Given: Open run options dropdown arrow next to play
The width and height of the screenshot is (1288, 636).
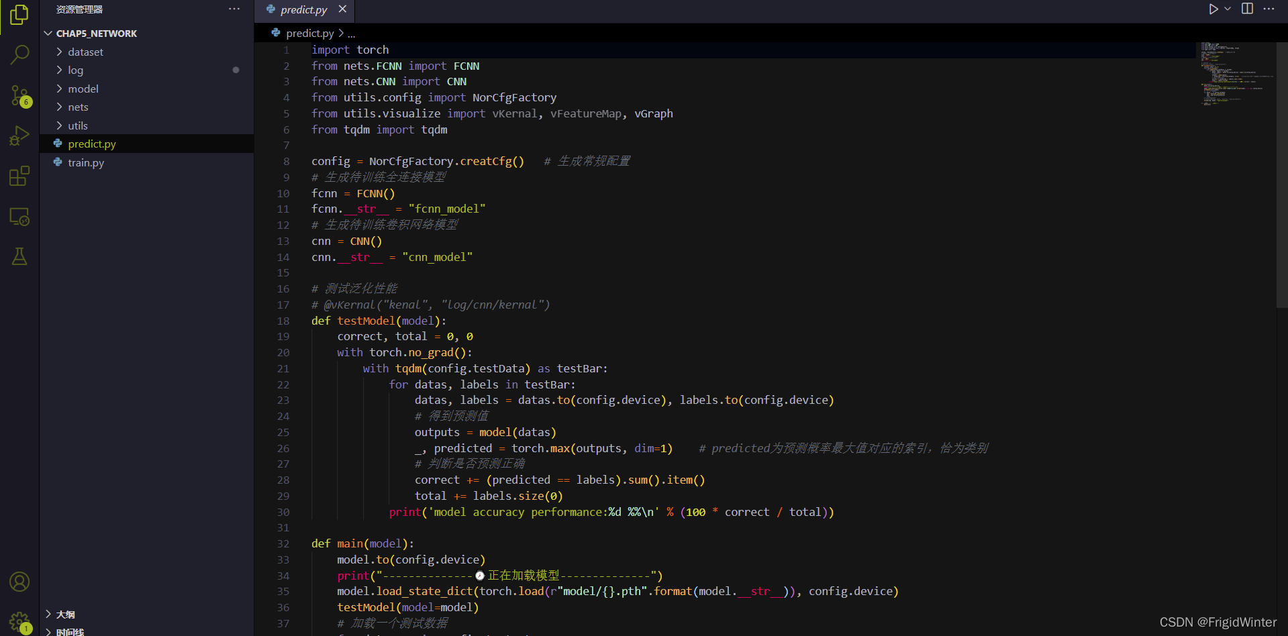Looking at the screenshot, I should 1228,9.
